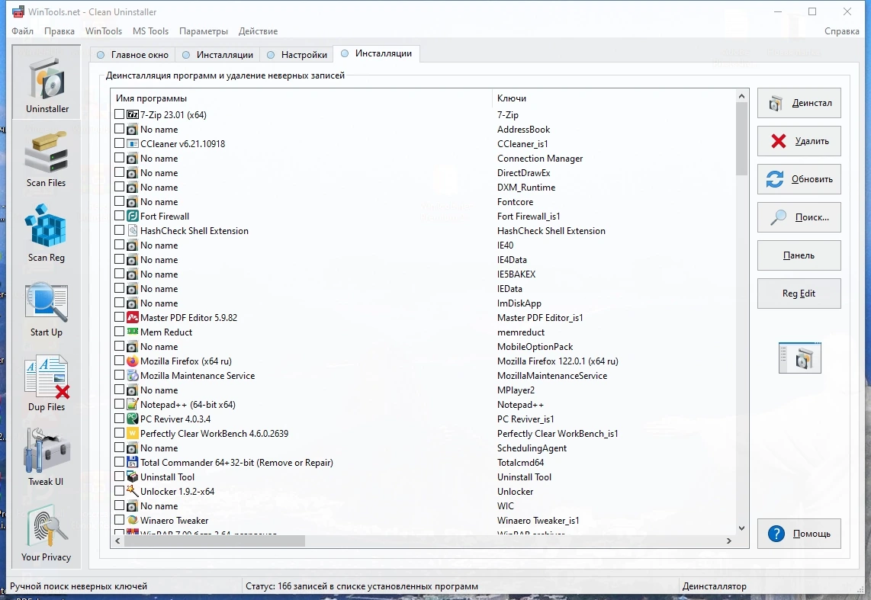Image resolution: width=871 pixels, height=600 pixels.
Task: Sort by the Имя программы column header
Action: click(x=301, y=98)
